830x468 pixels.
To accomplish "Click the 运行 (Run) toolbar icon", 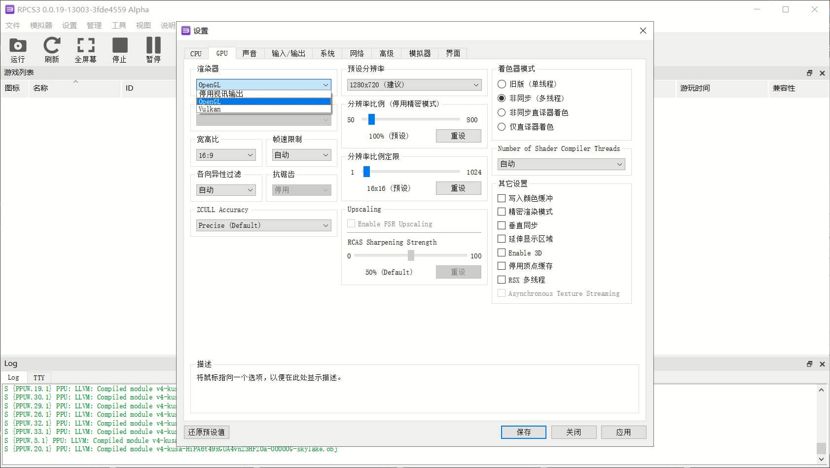I will click(17, 49).
